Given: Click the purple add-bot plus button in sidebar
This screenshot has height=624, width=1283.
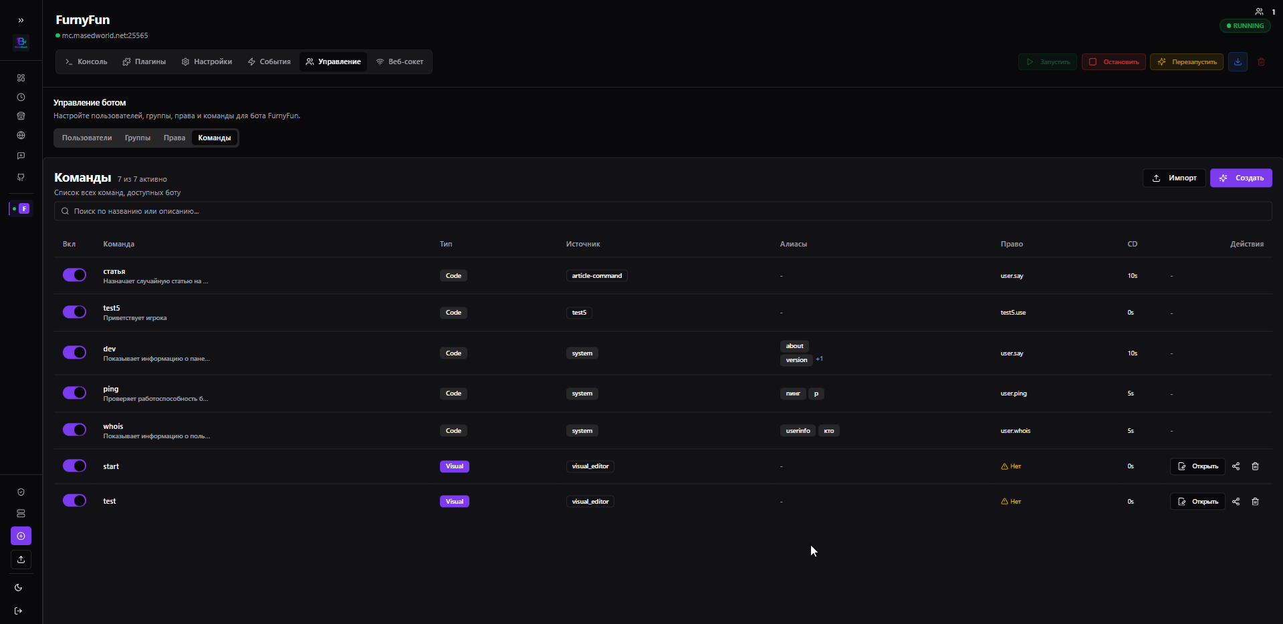Looking at the screenshot, I should [21, 536].
